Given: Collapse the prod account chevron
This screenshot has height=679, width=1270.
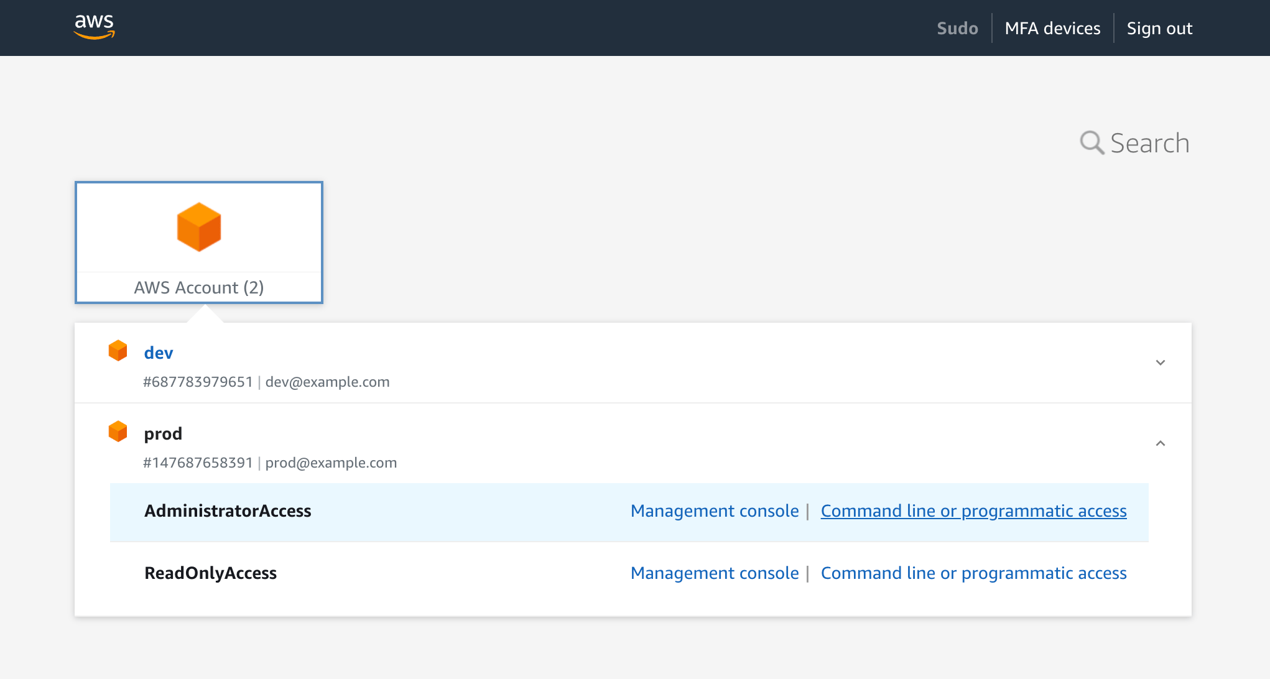Looking at the screenshot, I should [1160, 443].
